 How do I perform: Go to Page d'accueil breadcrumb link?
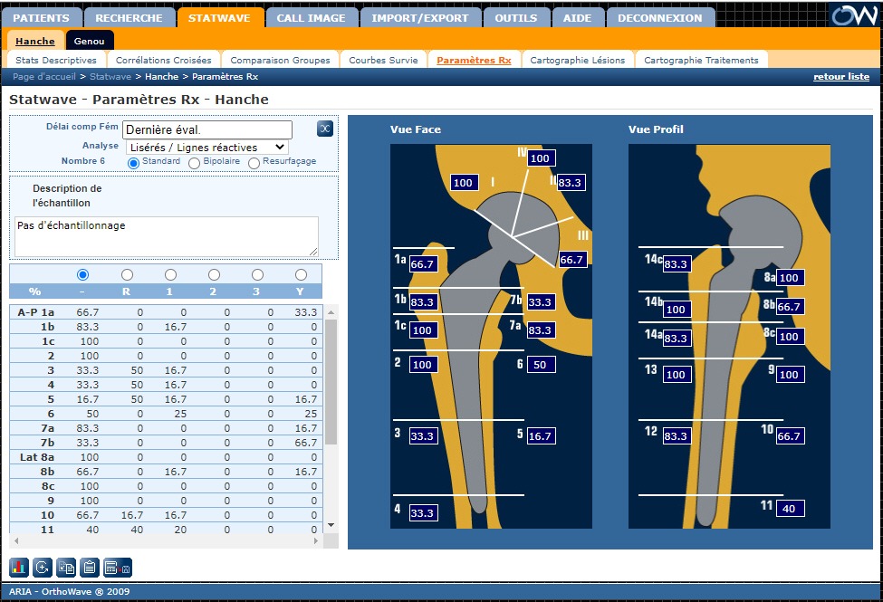pos(44,77)
